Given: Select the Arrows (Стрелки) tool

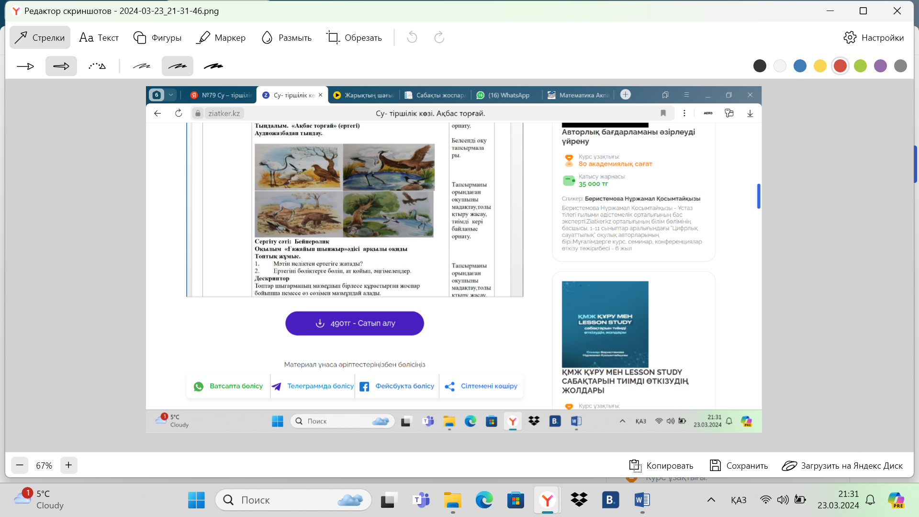Looking at the screenshot, I should [x=40, y=37].
